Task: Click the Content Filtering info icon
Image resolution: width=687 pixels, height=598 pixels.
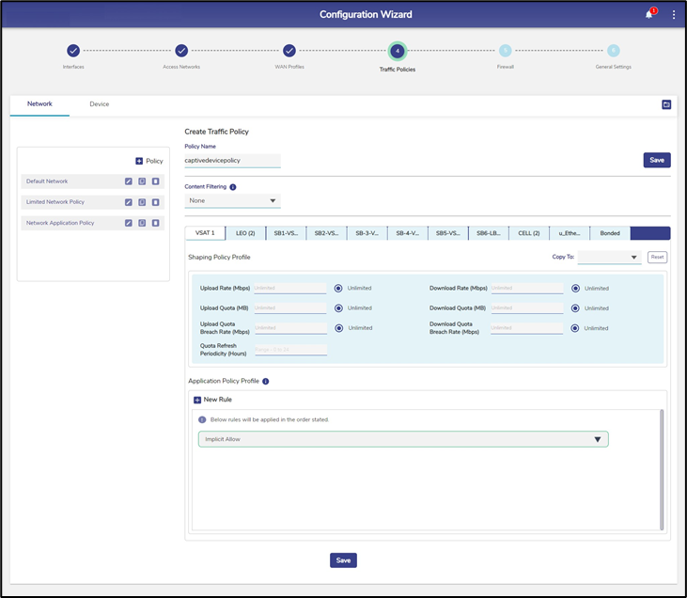Action: click(233, 187)
